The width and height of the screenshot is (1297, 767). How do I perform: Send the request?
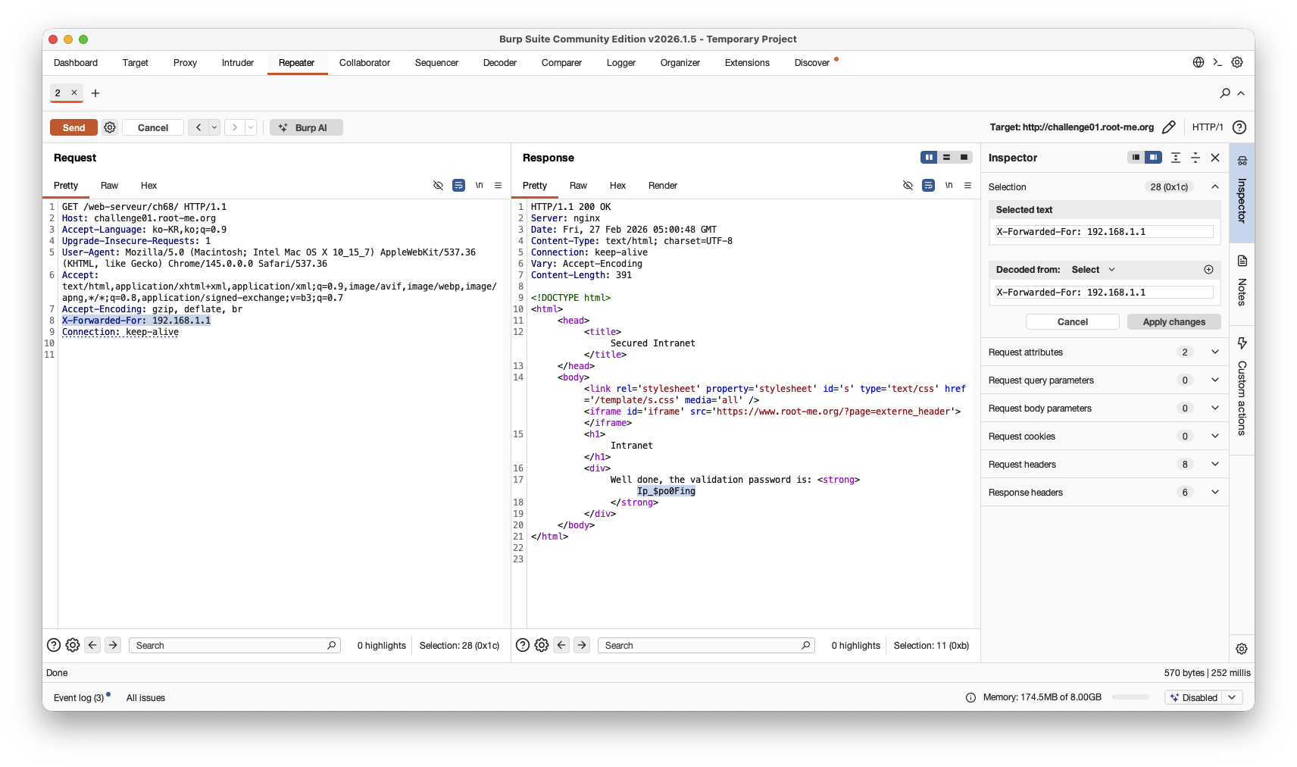73,127
